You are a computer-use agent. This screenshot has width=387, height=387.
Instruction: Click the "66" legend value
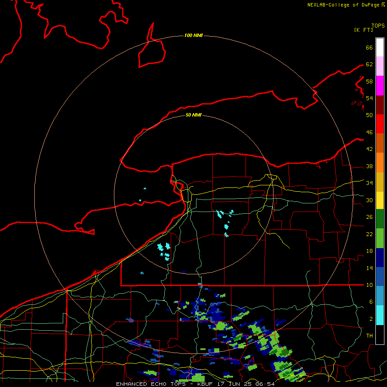click(369, 48)
